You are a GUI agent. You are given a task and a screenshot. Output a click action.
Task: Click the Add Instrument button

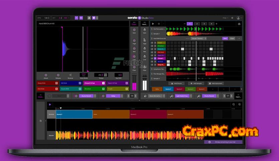click(x=215, y=83)
